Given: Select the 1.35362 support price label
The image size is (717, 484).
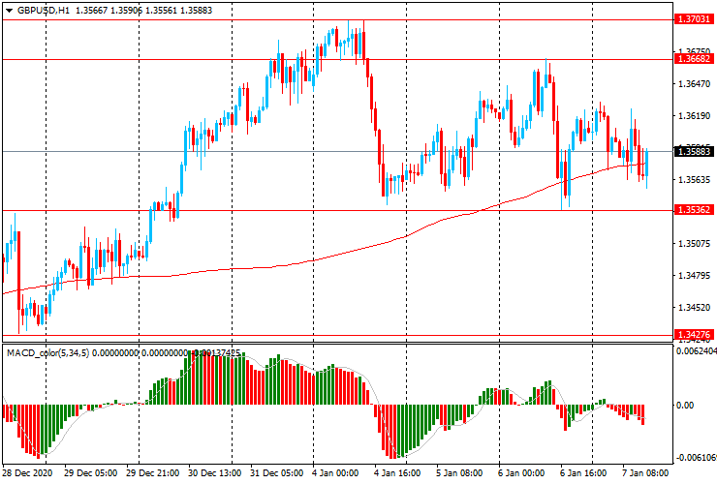Looking at the screenshot, I should [x=694, y=210].
